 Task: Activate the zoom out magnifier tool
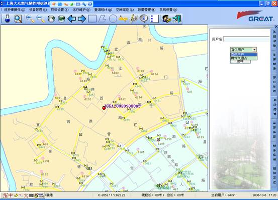[40, 19]
